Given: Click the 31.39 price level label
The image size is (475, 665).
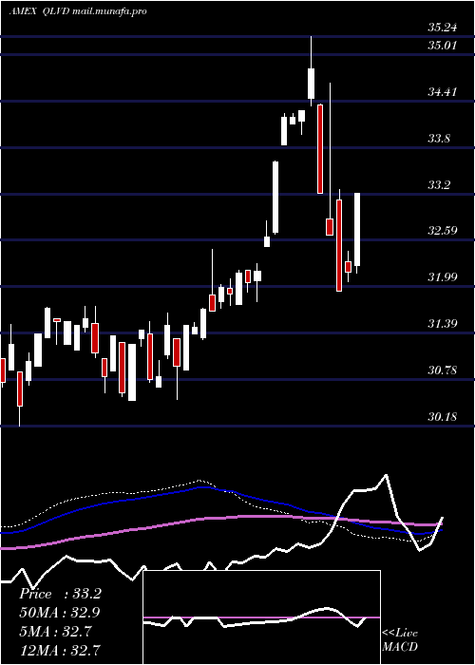Looking at the screenshot, I should click(443, 324).
